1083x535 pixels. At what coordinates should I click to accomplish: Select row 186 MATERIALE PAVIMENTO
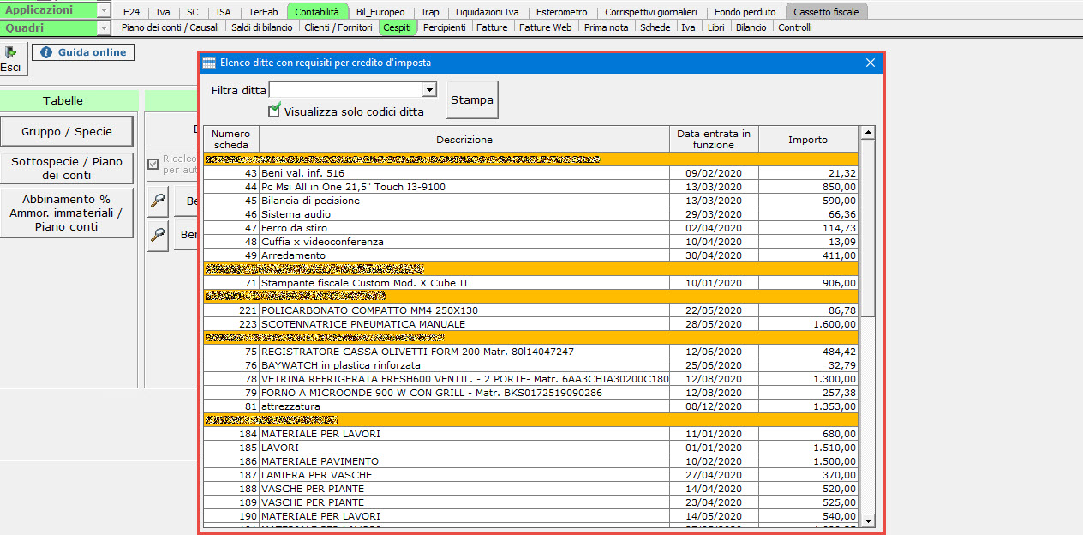pyautogui.click(x=530, y=461)
